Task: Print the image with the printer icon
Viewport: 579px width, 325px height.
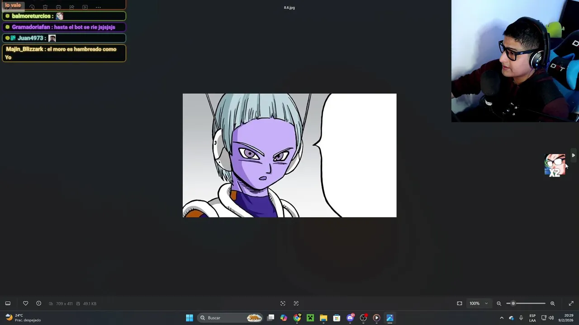Action: click(x=58, y=7)
